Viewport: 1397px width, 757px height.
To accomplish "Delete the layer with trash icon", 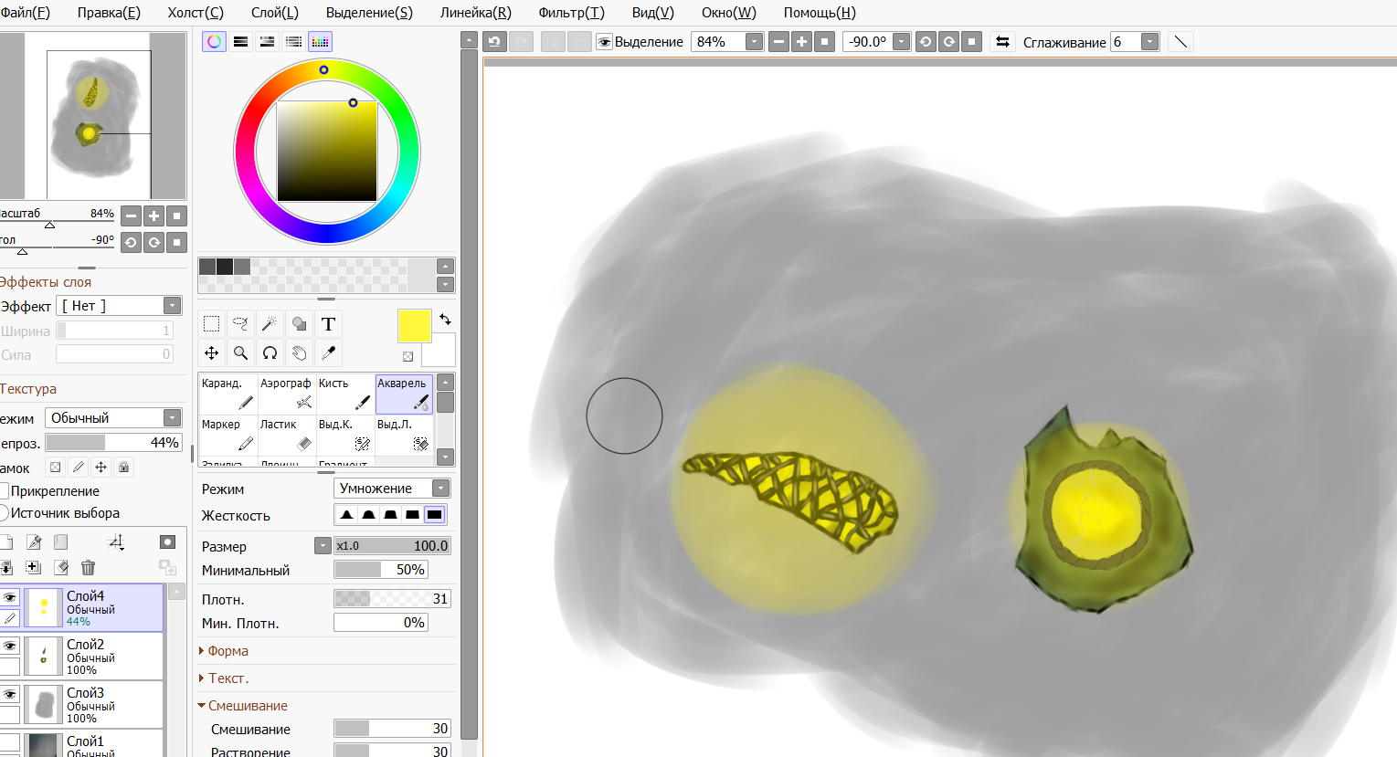I will (88, 567).
